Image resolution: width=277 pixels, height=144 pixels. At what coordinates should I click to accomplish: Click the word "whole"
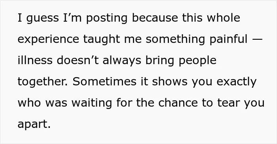tap(224, 18)
